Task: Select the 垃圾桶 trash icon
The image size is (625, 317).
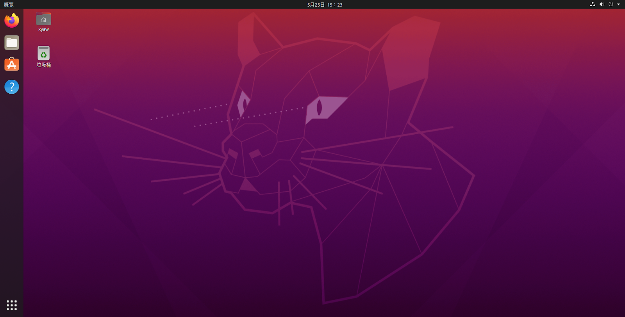Action: (43, 53)
